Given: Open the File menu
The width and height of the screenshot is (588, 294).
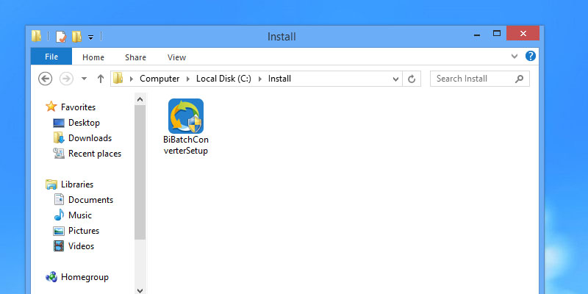Looking at the screenshot, I should (x=51, y=57).
